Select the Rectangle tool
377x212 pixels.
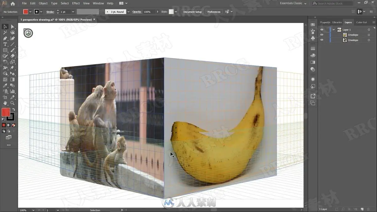point(5,50)
